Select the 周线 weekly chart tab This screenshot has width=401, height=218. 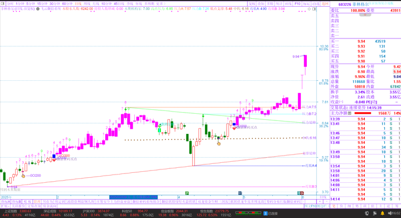(x=87, y=3)
